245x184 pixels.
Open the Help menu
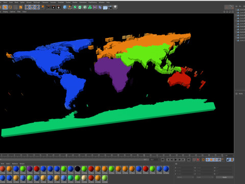[108, 3]
